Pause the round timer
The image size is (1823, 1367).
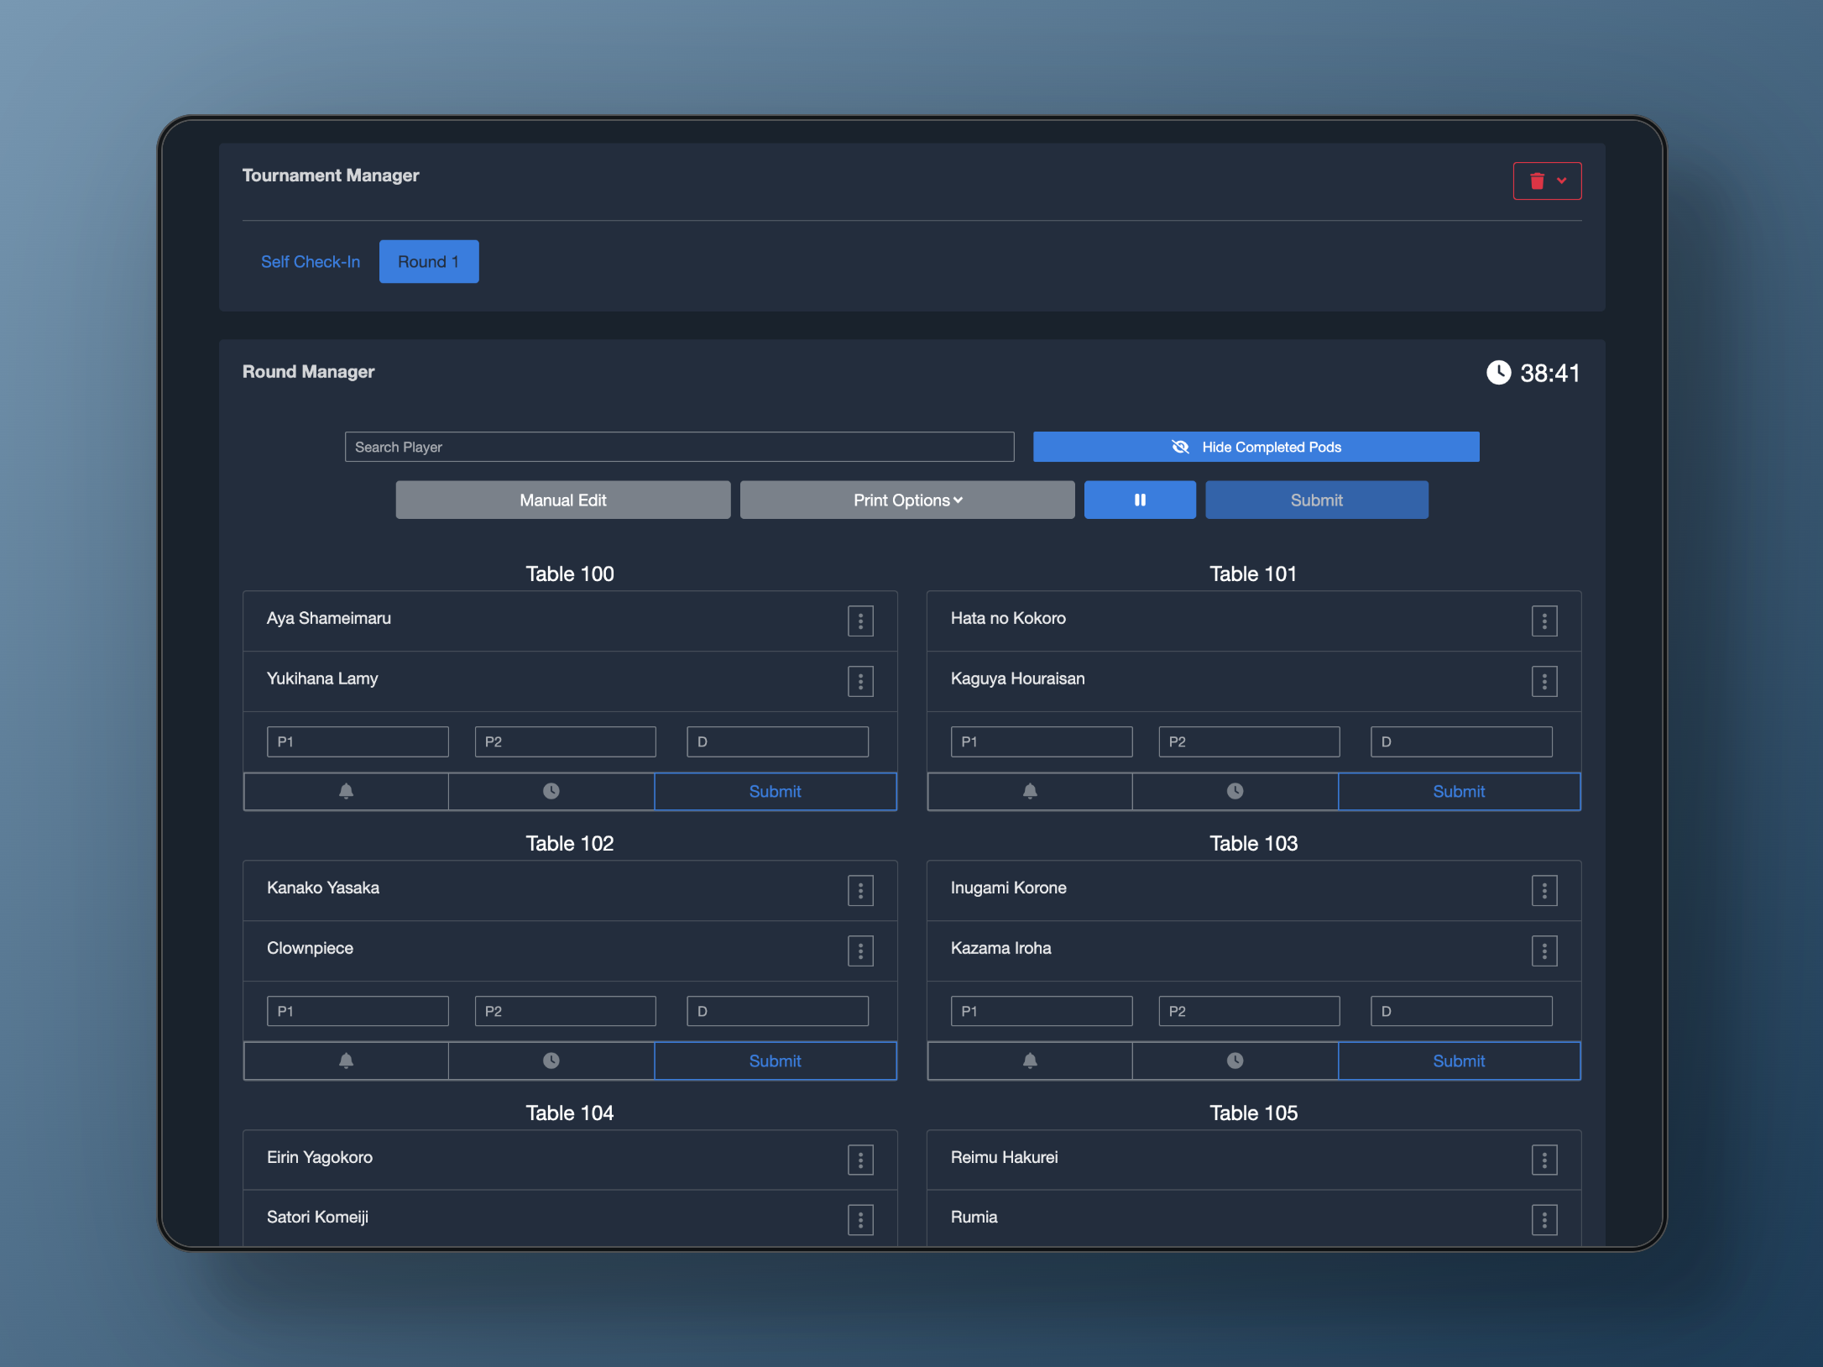pyautogui.click(x=1139, y=500)
